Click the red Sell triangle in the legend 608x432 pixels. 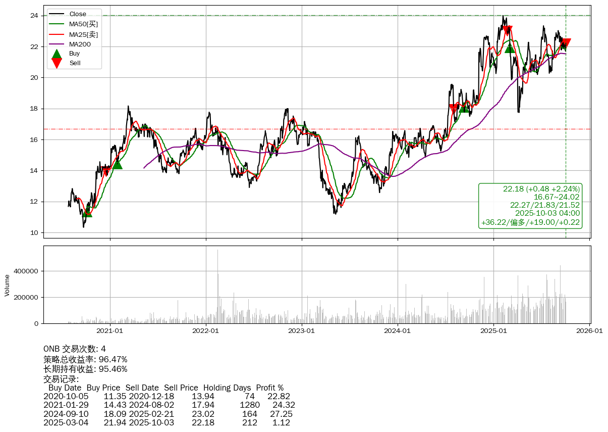coord(57,63)
